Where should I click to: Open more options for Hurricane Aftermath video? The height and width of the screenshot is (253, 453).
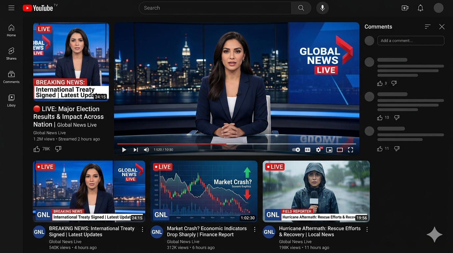367,229
